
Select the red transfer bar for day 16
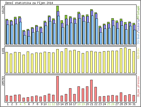(70, 95)
